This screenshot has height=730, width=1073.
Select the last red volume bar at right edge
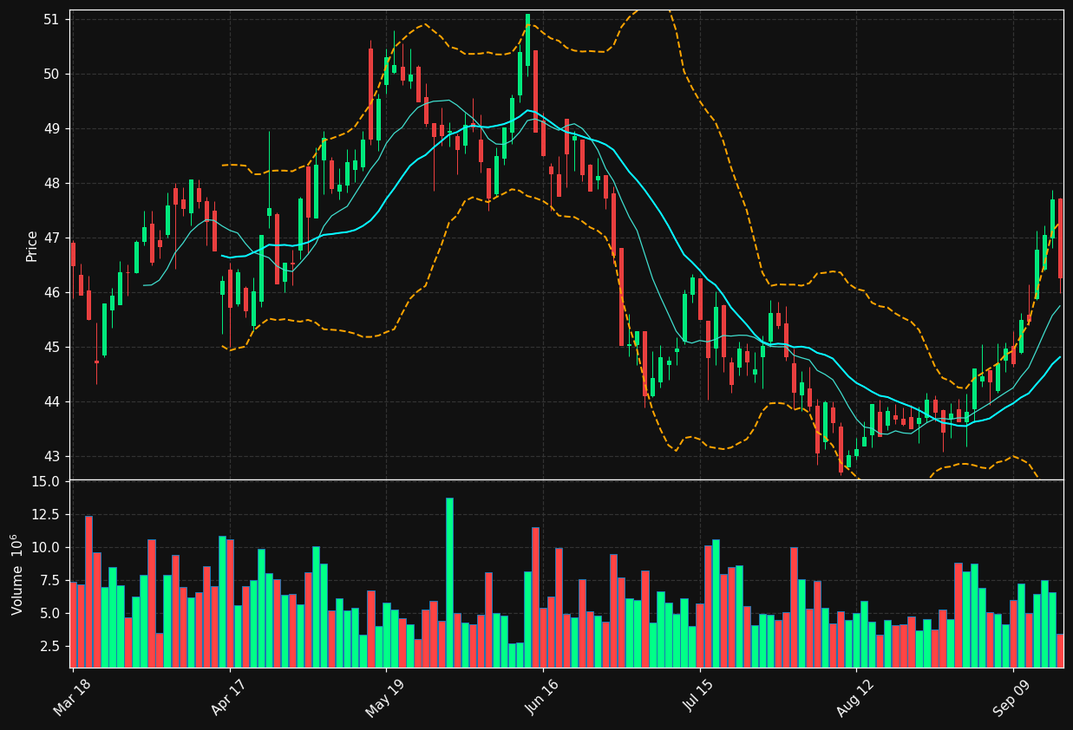pyautogui.click(x=1060, y=651)
